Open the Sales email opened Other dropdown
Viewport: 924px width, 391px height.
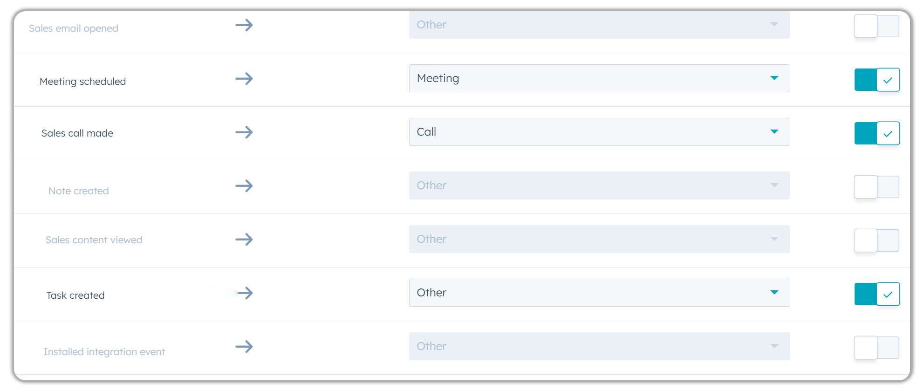(599, 25)
